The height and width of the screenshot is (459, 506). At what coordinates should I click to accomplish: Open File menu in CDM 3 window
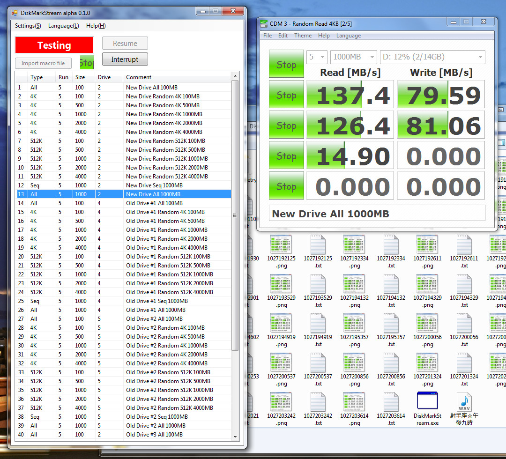click(x=268, y=36)
